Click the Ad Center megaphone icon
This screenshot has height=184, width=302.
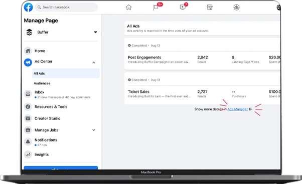(x=28, y=62)
